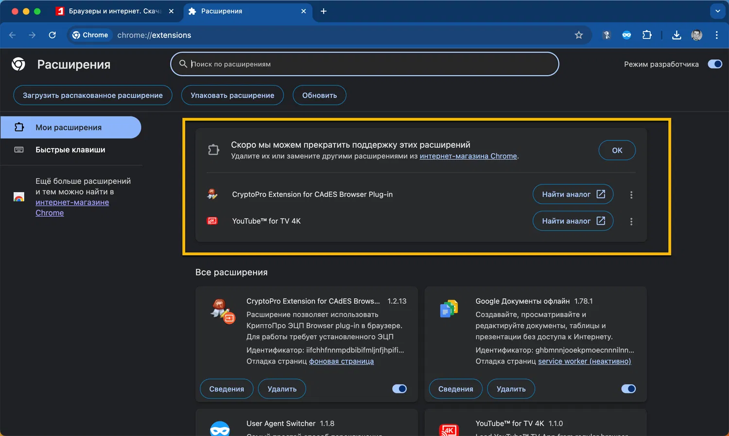Open the фоновая страница debug link

[341, 361]
